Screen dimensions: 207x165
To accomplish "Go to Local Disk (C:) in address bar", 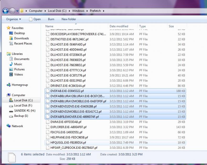I will [x=57, y=11].
